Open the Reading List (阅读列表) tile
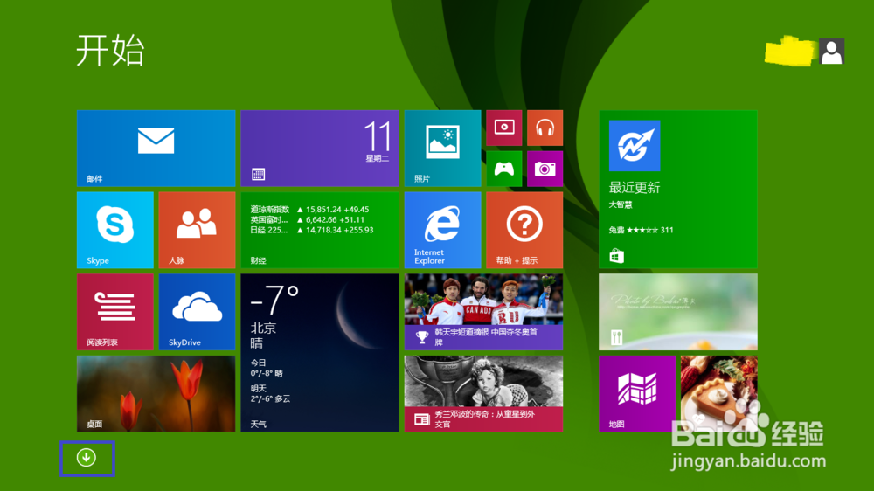Viewport: 874px width, 491px height. click(x=114, y=312)
